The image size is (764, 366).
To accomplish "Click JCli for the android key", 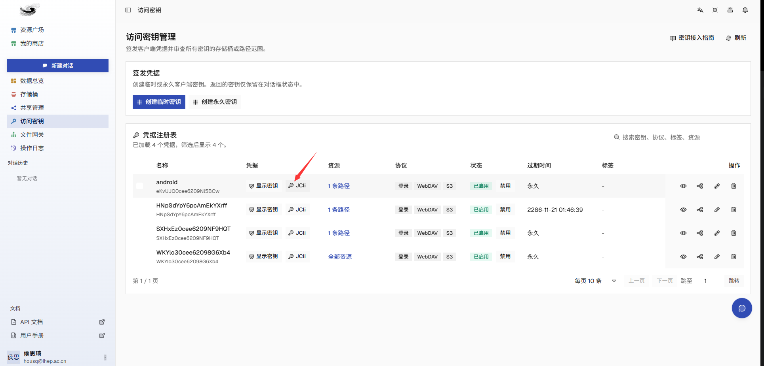I will pyautogui.click(x=297, y=186).
